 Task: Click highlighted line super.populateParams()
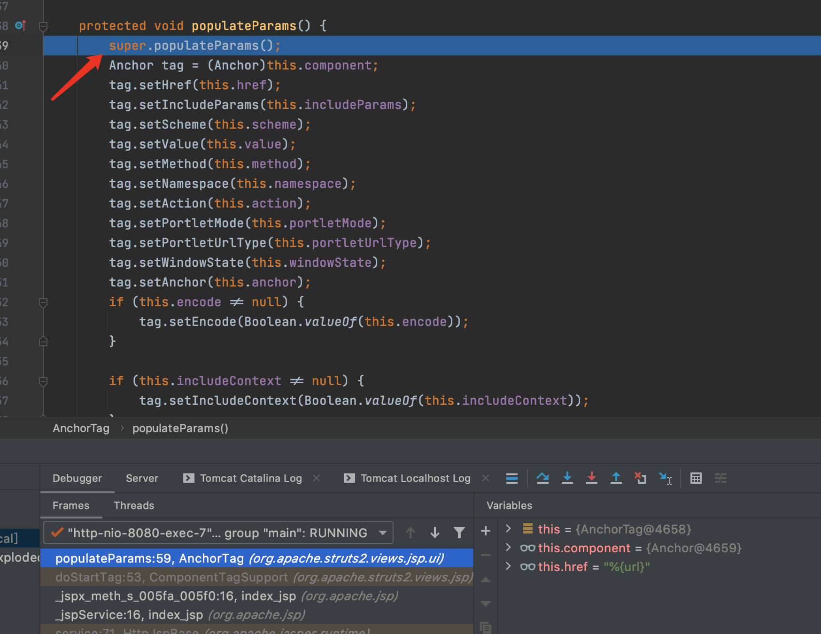coord(194,46)
